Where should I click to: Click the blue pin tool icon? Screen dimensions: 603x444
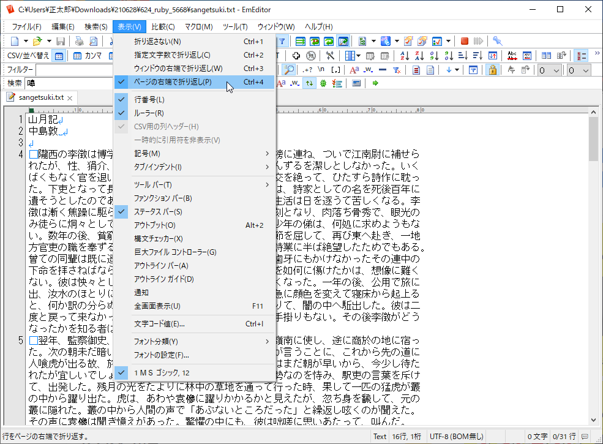tap(497, 41)
